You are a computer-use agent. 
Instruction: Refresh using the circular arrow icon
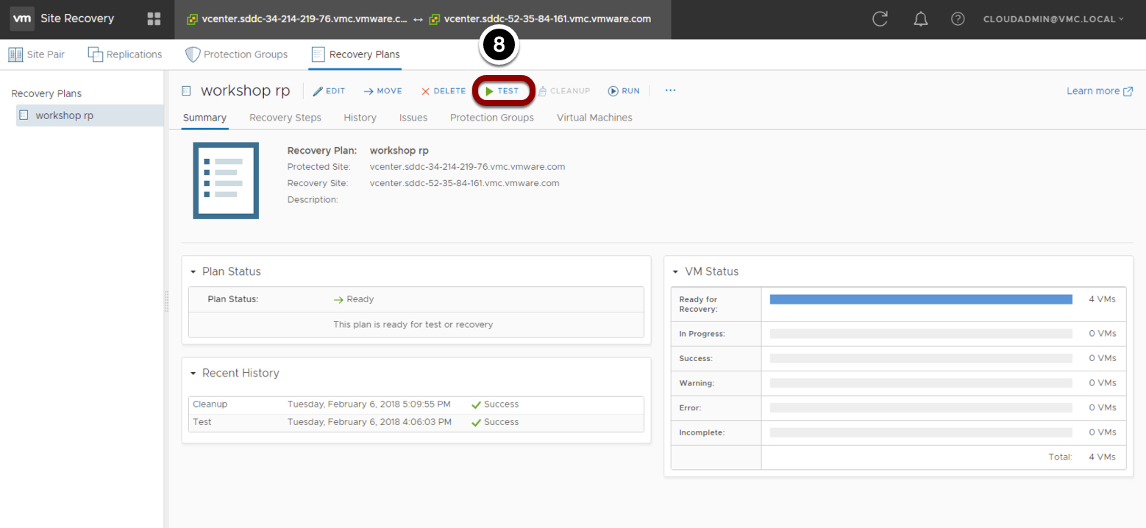[x=880, y=19]
